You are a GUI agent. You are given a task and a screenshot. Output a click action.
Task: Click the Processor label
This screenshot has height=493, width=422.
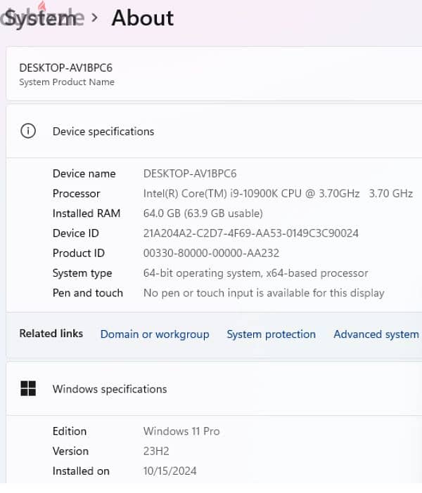click(x=76, y=193)
